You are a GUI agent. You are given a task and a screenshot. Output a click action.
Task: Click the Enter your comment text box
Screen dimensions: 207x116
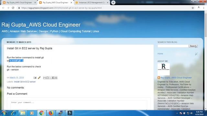(x=79, y=105)
